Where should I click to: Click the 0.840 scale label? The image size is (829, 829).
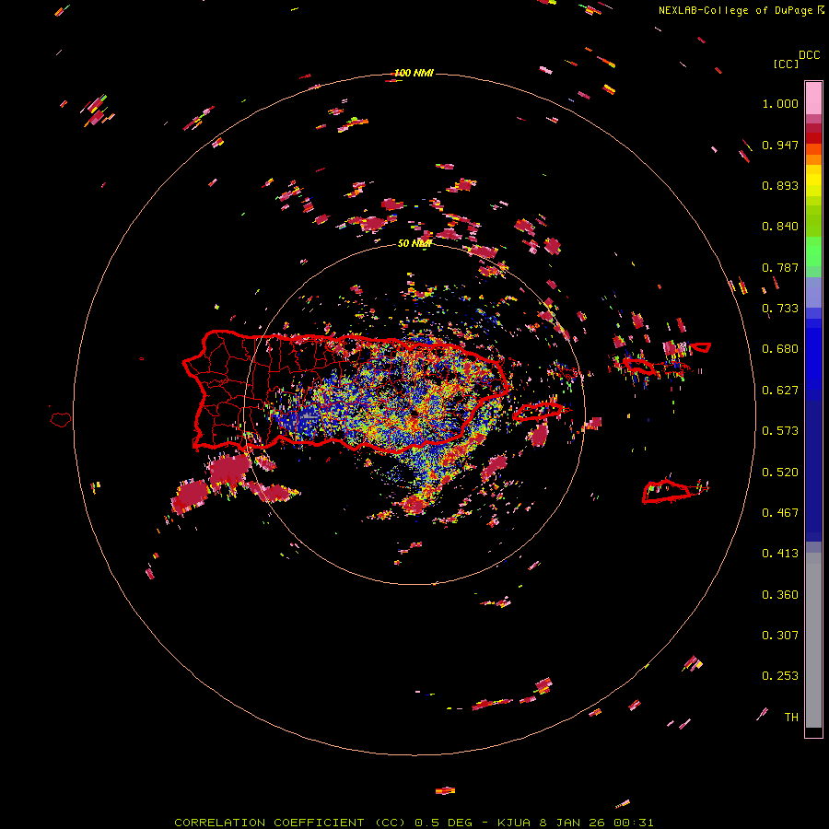tap(780, 227)
